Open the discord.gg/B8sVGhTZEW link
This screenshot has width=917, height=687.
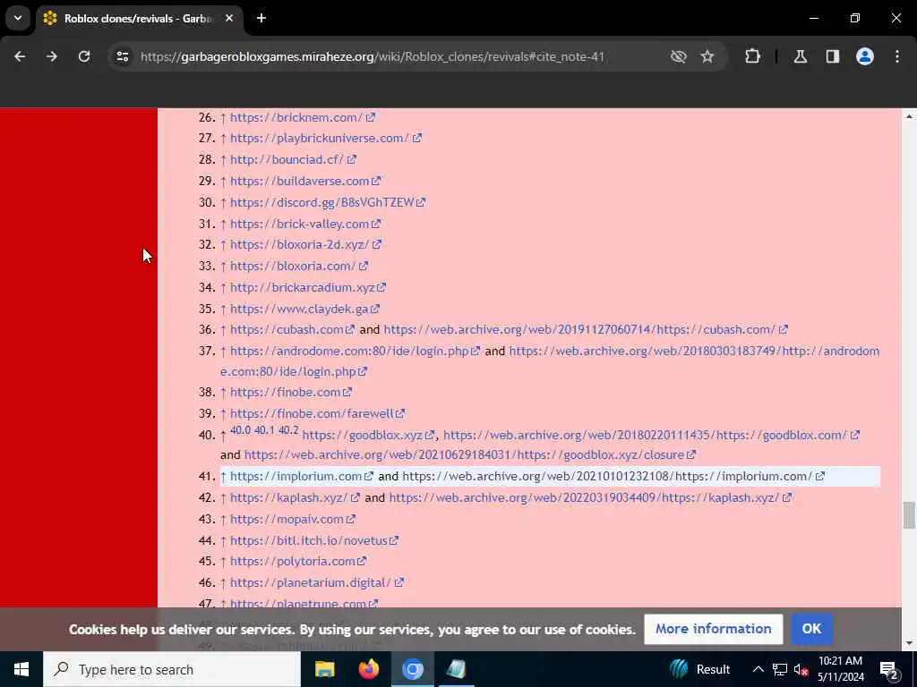321,202
